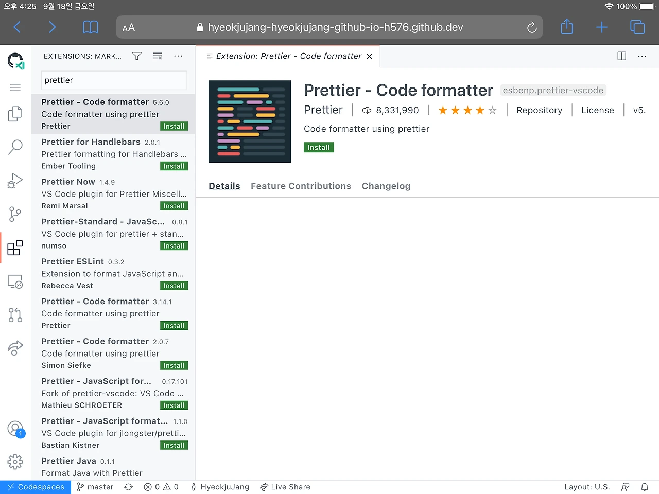This screenshot has height=494, width=659.
Task: Go back in Safari
Action: [17, 27]
